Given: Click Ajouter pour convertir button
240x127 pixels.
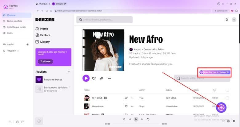Looking at the screenshot, I should tap(214, 72).
